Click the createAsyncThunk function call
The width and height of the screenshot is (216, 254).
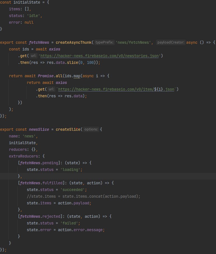[x=74, y=43]
